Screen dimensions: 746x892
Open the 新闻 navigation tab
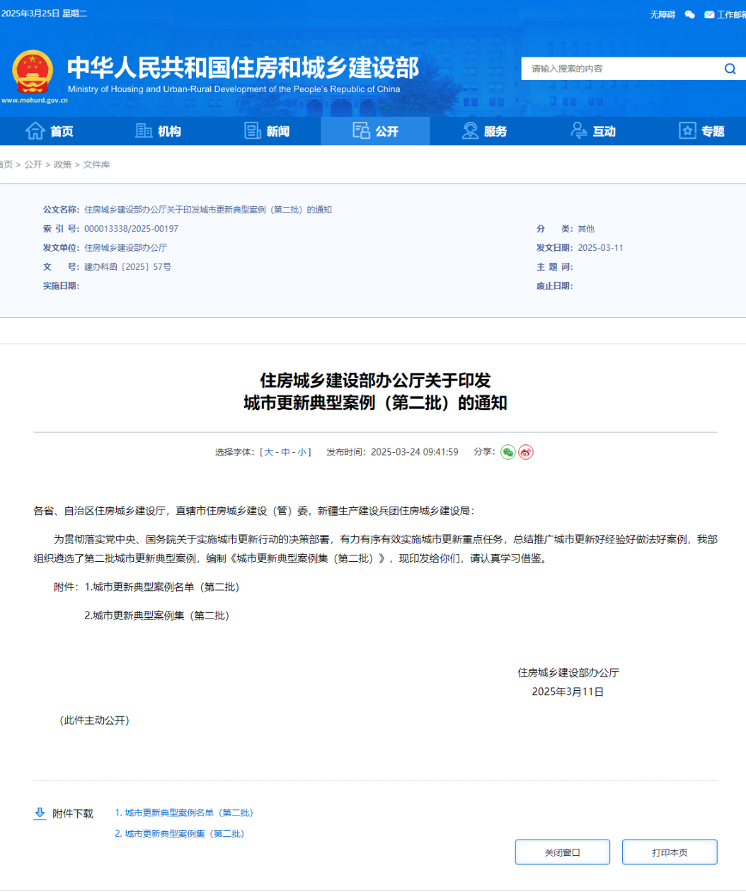point(267,131)
